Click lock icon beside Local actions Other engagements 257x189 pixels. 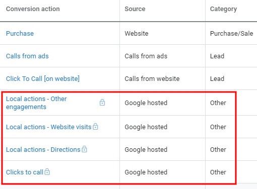[102, 102]
